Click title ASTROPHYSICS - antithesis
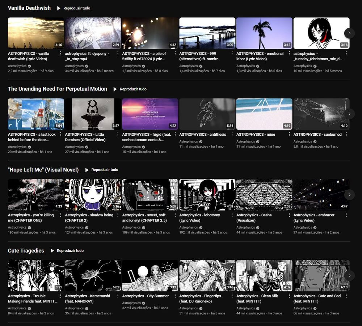The image size is (362, 326). click(x=202, y=134)
